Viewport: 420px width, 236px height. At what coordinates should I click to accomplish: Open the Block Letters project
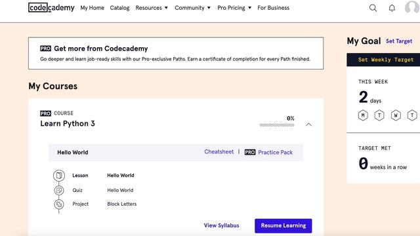122,204
